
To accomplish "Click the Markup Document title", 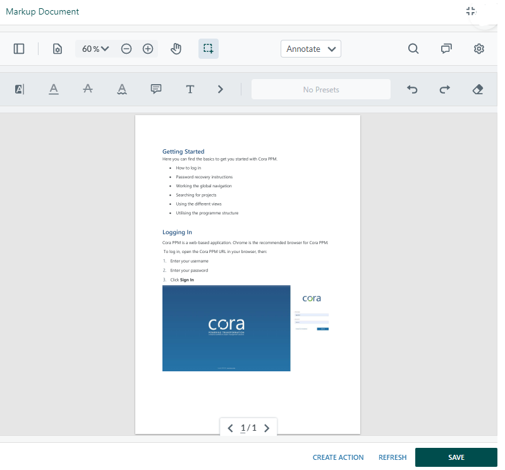I will pos(42,11).
